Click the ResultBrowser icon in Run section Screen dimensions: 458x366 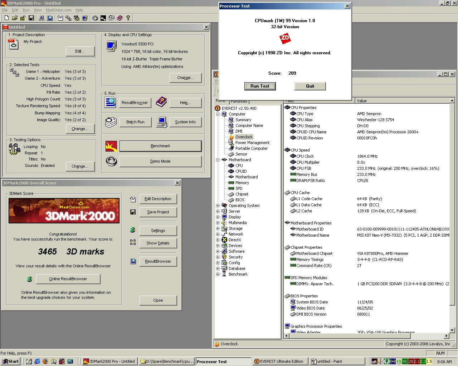point(110,102)
